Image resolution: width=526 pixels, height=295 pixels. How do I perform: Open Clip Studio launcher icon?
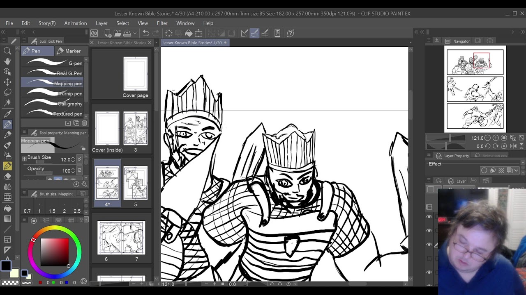coord(95,33)
